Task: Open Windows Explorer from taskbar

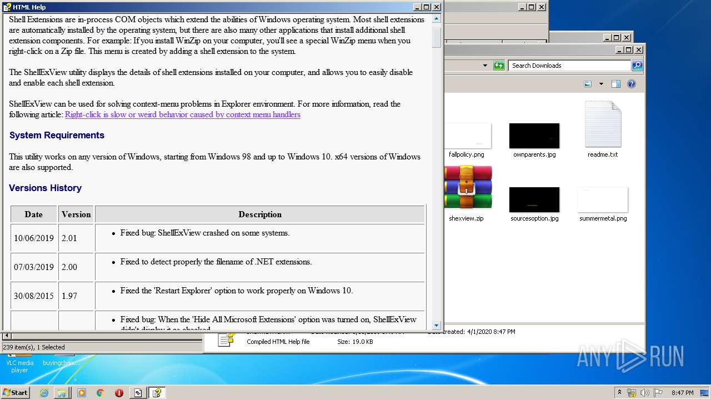Action: click(62, 393)
